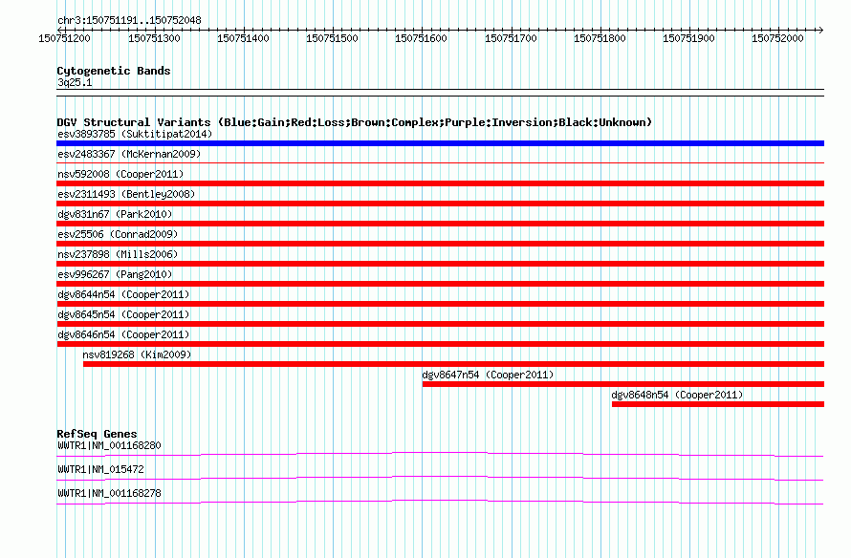Click the red loss bar for dgv8647n54

pos(623,384)
